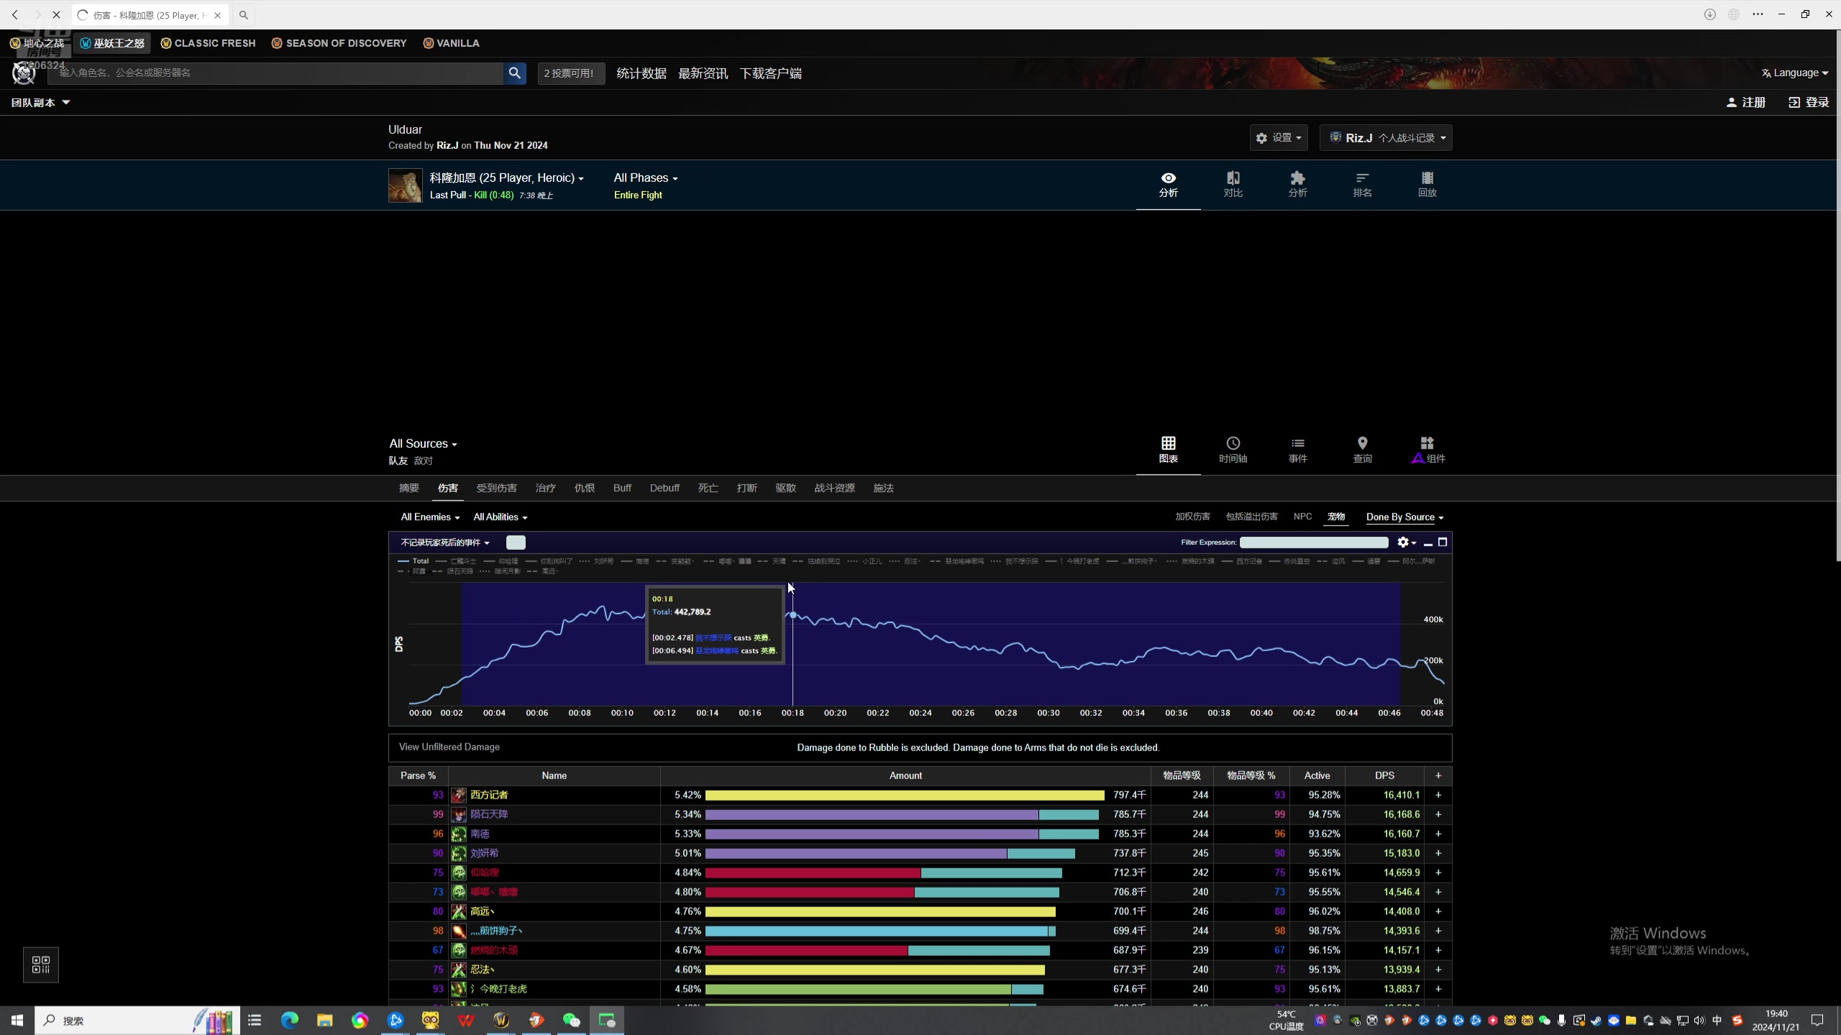Screen dimensions: 1841x1035
Task: Click the 登录 login link
Action: coord(1809,102)
